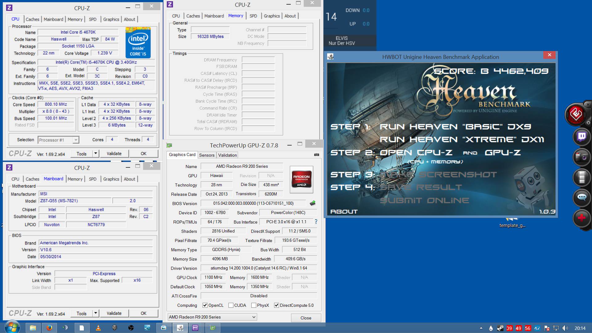Click the film strip video button in overlay
The image size is (592, 333).
pos(582,177)
